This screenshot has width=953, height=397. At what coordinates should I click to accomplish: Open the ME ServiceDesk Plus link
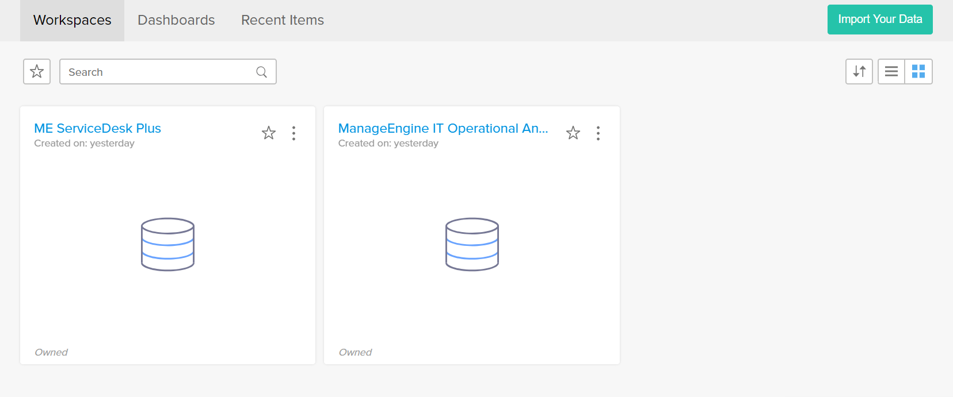pyautogui.click(x=97, y=128)
